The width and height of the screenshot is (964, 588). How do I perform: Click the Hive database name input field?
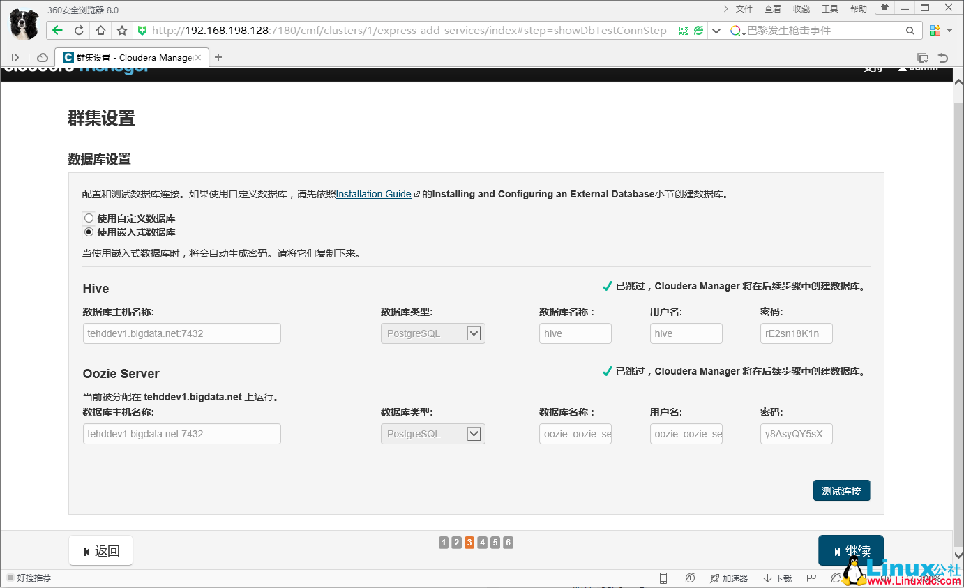(x=575, y=333)
